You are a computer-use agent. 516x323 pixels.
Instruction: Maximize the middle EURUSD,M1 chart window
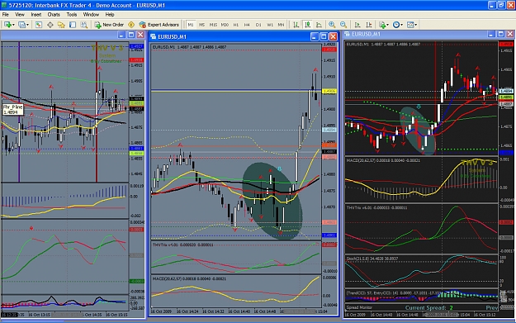(x=324, y=36)
